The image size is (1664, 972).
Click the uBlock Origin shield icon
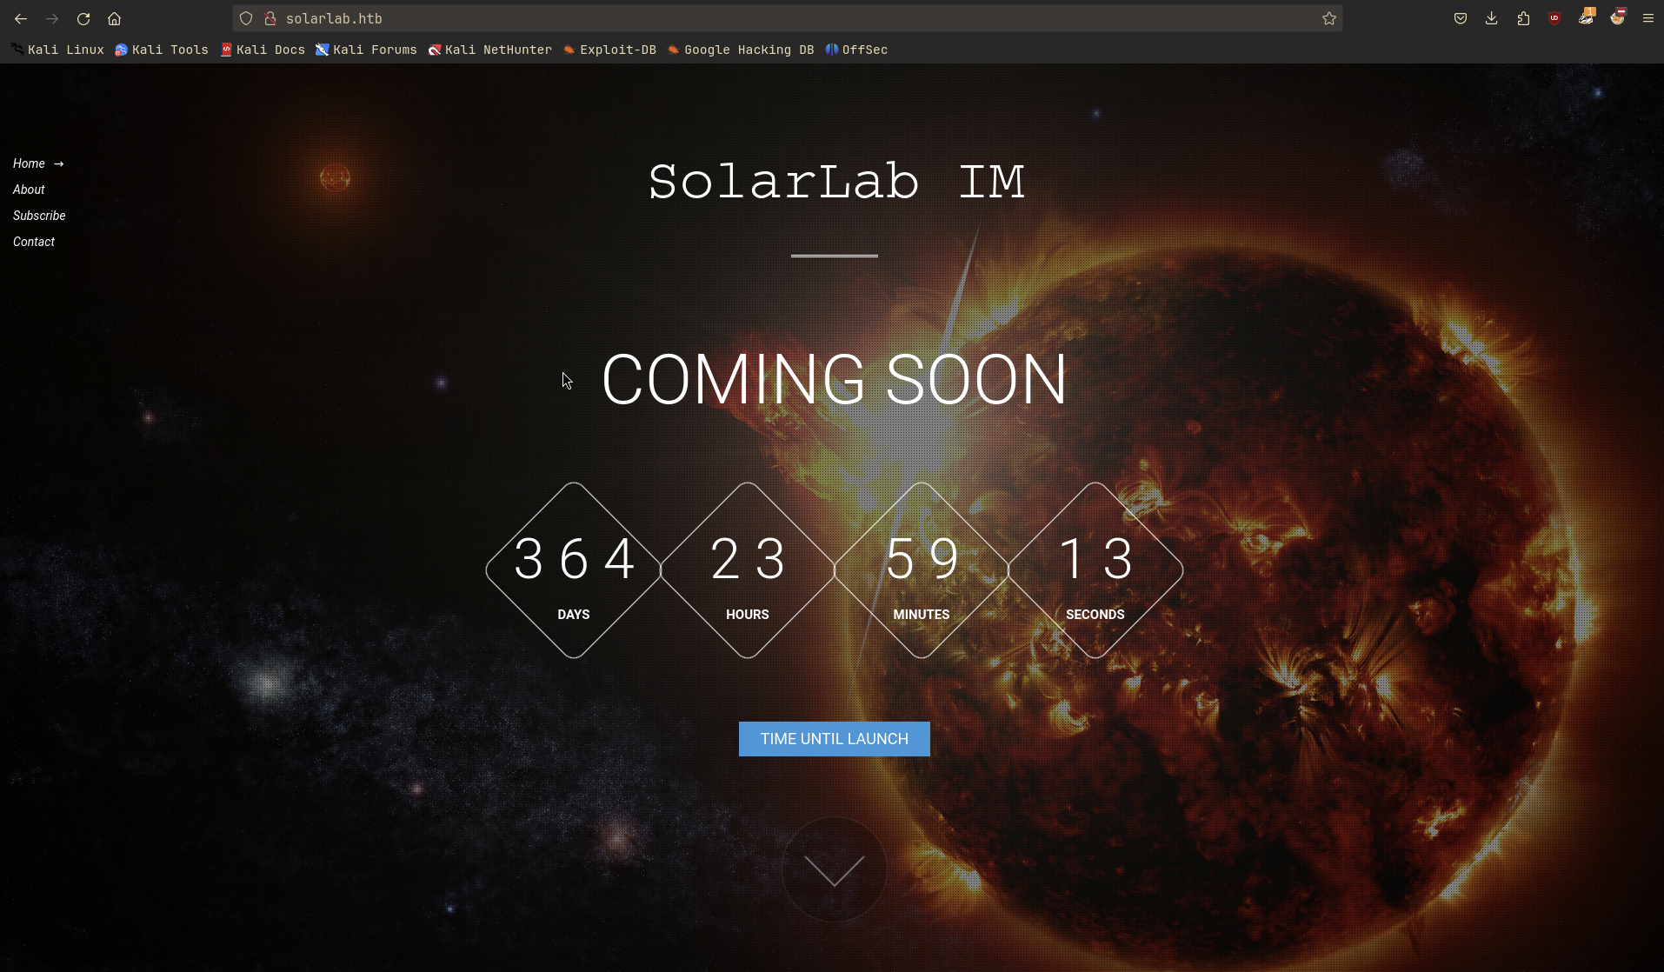(1554, 18)
